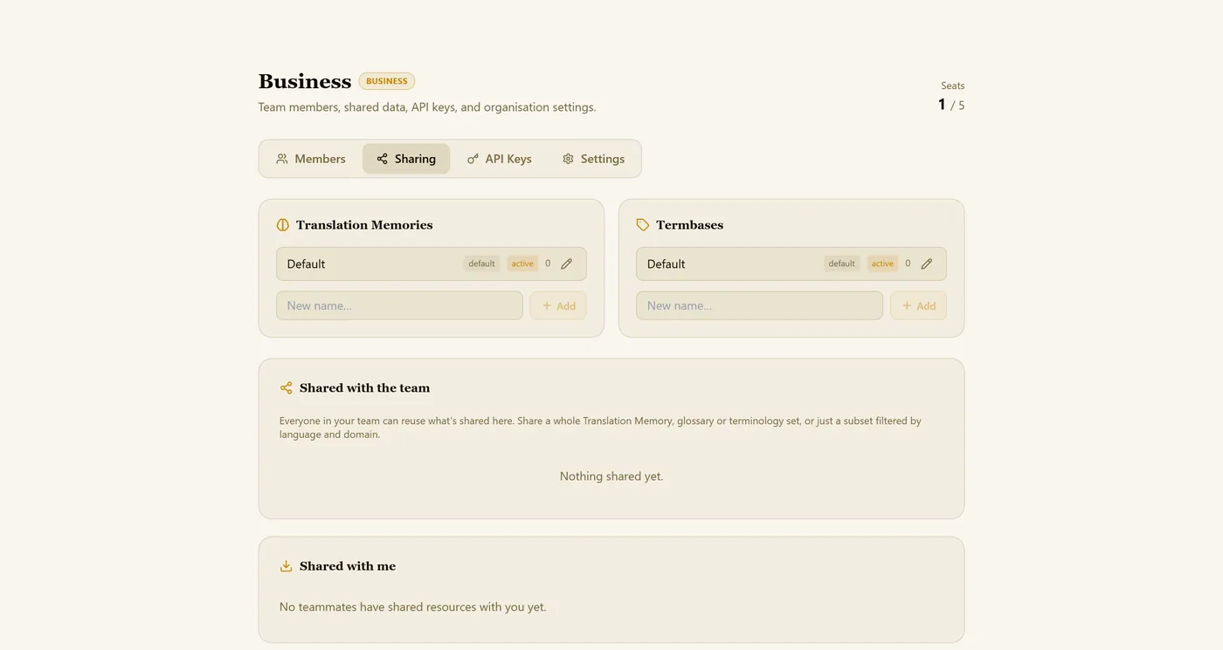The image size is (1223, 650).
Task: Open the Members tab
Action: pos(311,159)
